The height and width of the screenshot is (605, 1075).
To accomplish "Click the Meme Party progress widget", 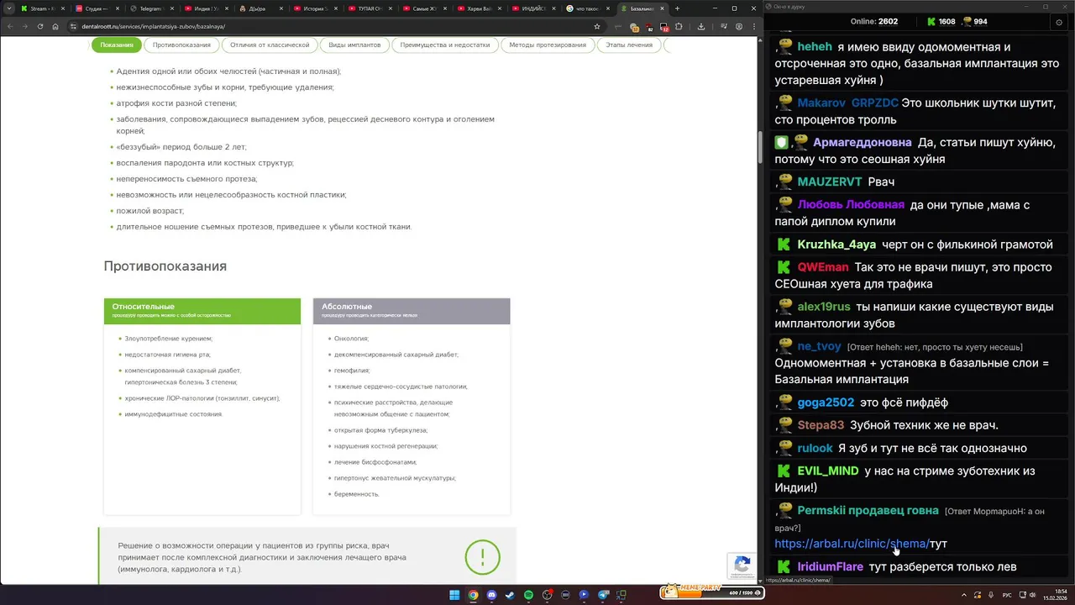I will click(712, 592).
